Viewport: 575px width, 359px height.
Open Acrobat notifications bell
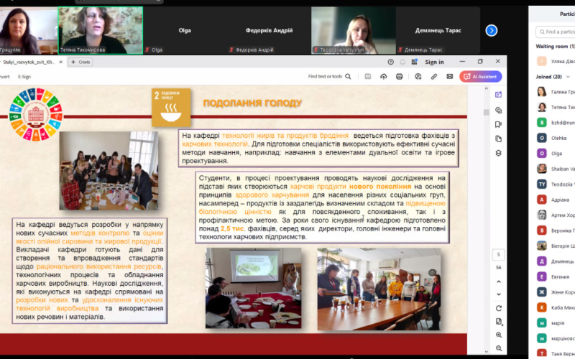click(402, 62)
